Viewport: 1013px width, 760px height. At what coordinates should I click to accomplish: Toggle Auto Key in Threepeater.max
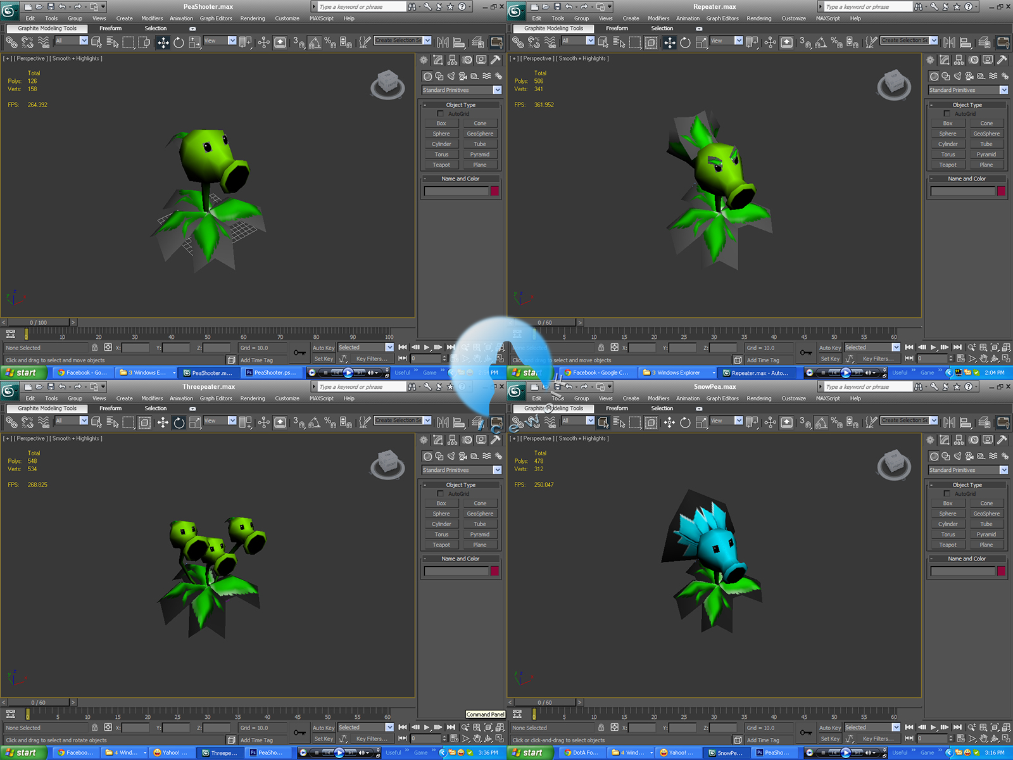click(324, 728)
